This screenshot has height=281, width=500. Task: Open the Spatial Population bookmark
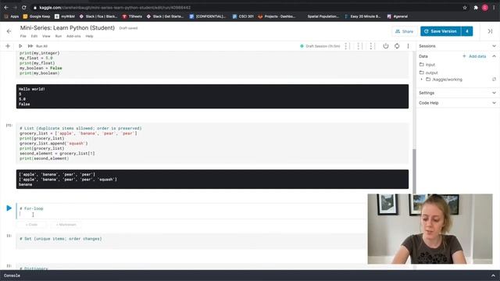click(323, 16)
